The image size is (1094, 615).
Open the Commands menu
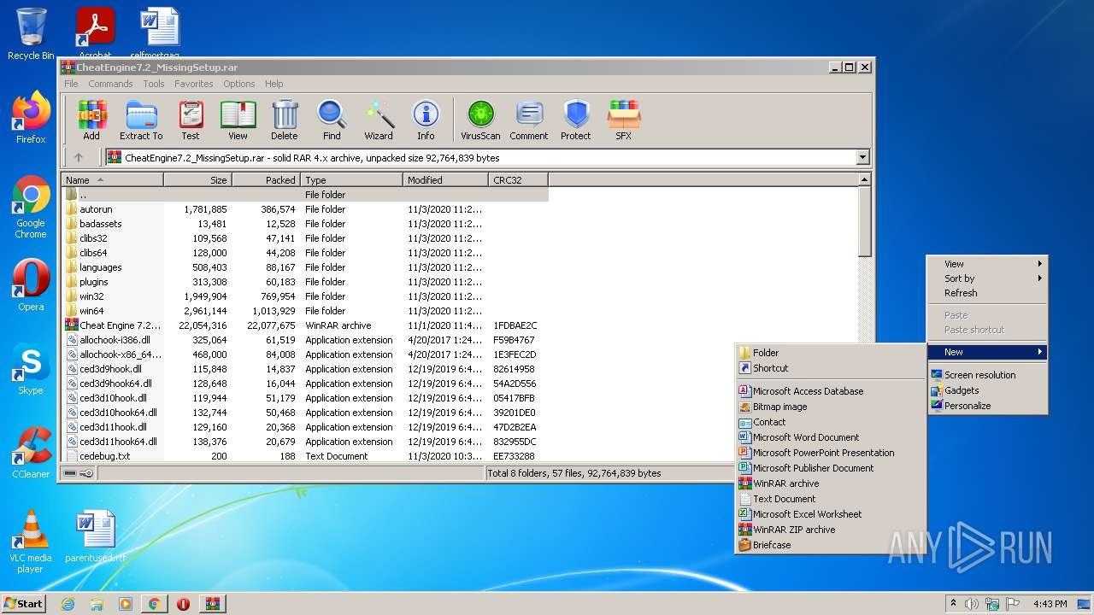[110, 84]
